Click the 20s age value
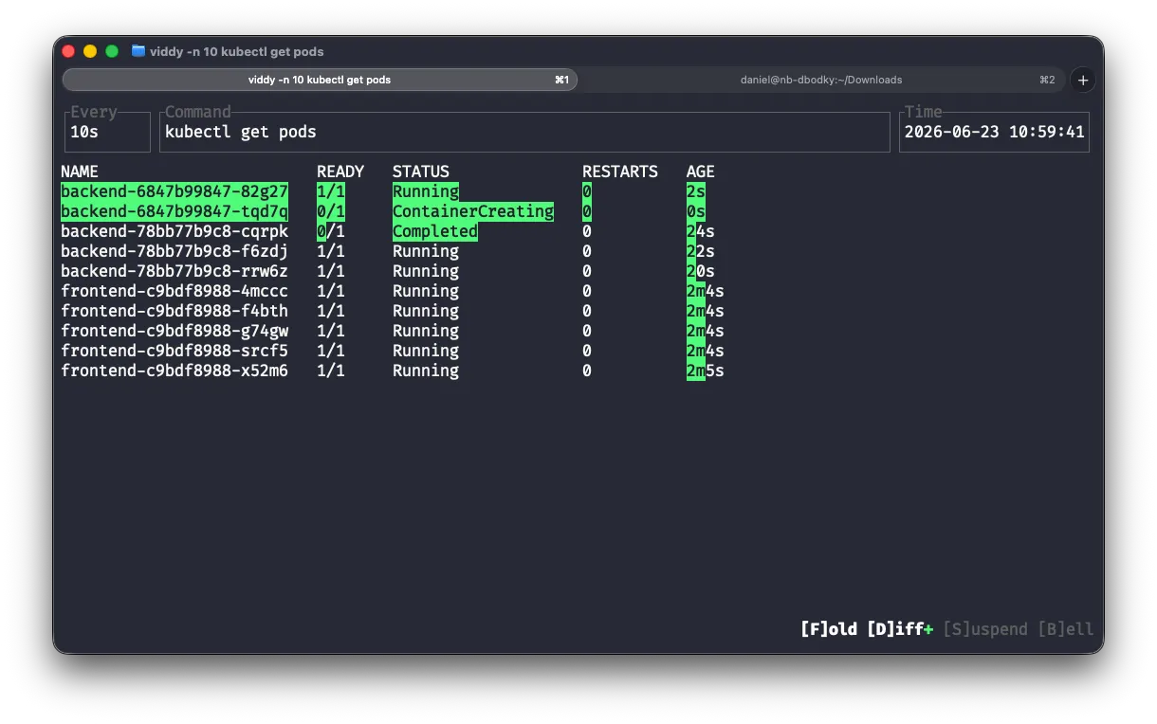 click(701, 271)
